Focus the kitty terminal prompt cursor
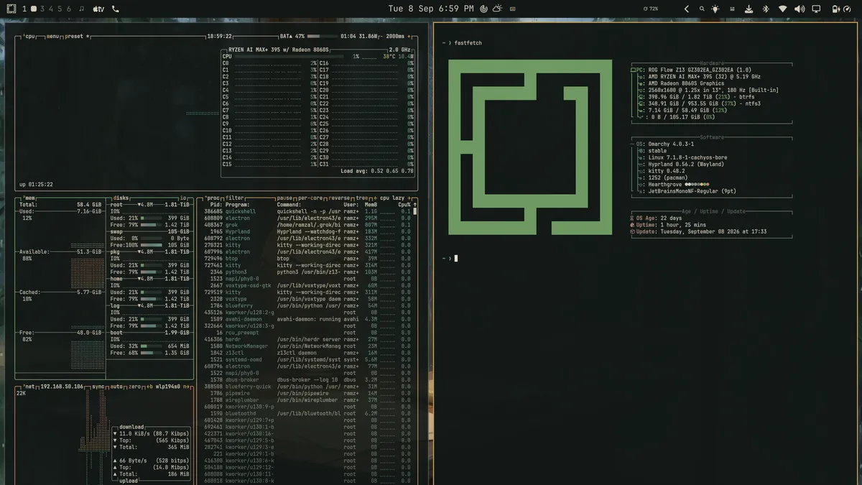 455,258
